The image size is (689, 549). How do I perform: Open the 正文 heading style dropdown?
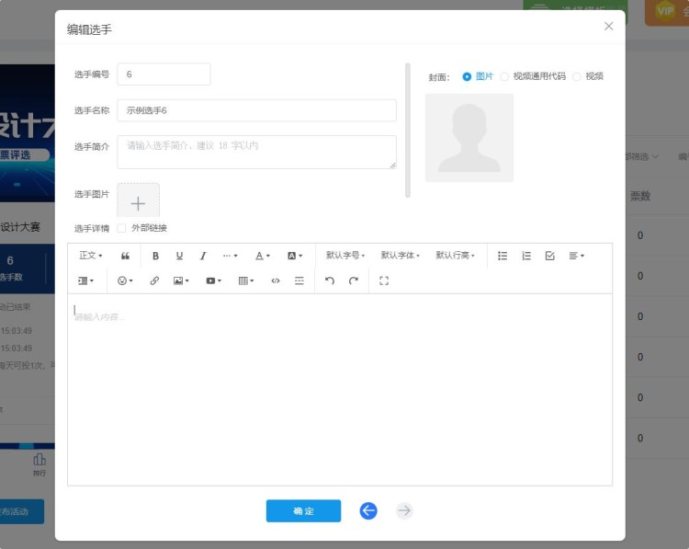91,256
